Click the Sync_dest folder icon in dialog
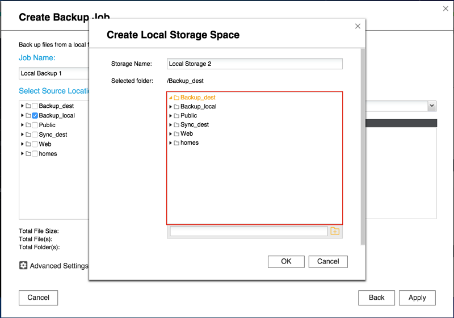454x318 pixels. pyautogui.click(x=176, y=125)
